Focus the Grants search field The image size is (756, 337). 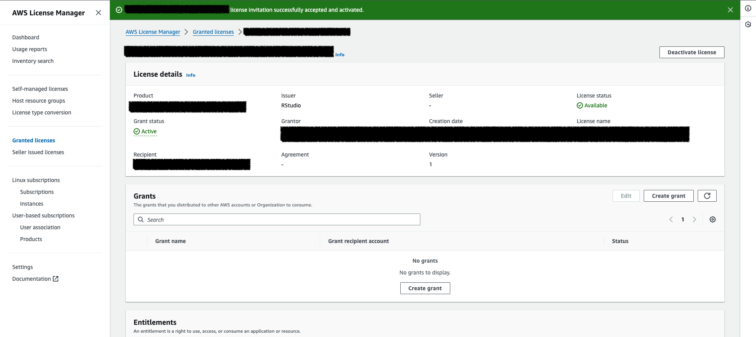[277, 219]
